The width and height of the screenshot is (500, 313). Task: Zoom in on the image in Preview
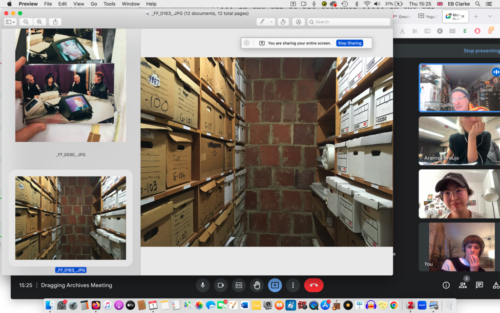pyautogui.click(x=39, y=22)
